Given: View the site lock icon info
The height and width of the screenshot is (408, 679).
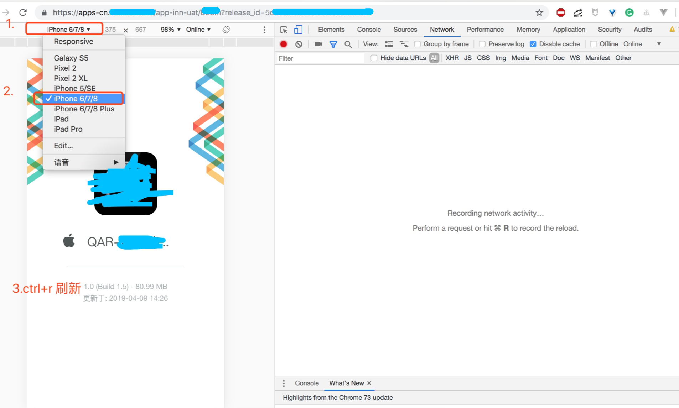Looking at the screenshot, I should tap(44, 13).
